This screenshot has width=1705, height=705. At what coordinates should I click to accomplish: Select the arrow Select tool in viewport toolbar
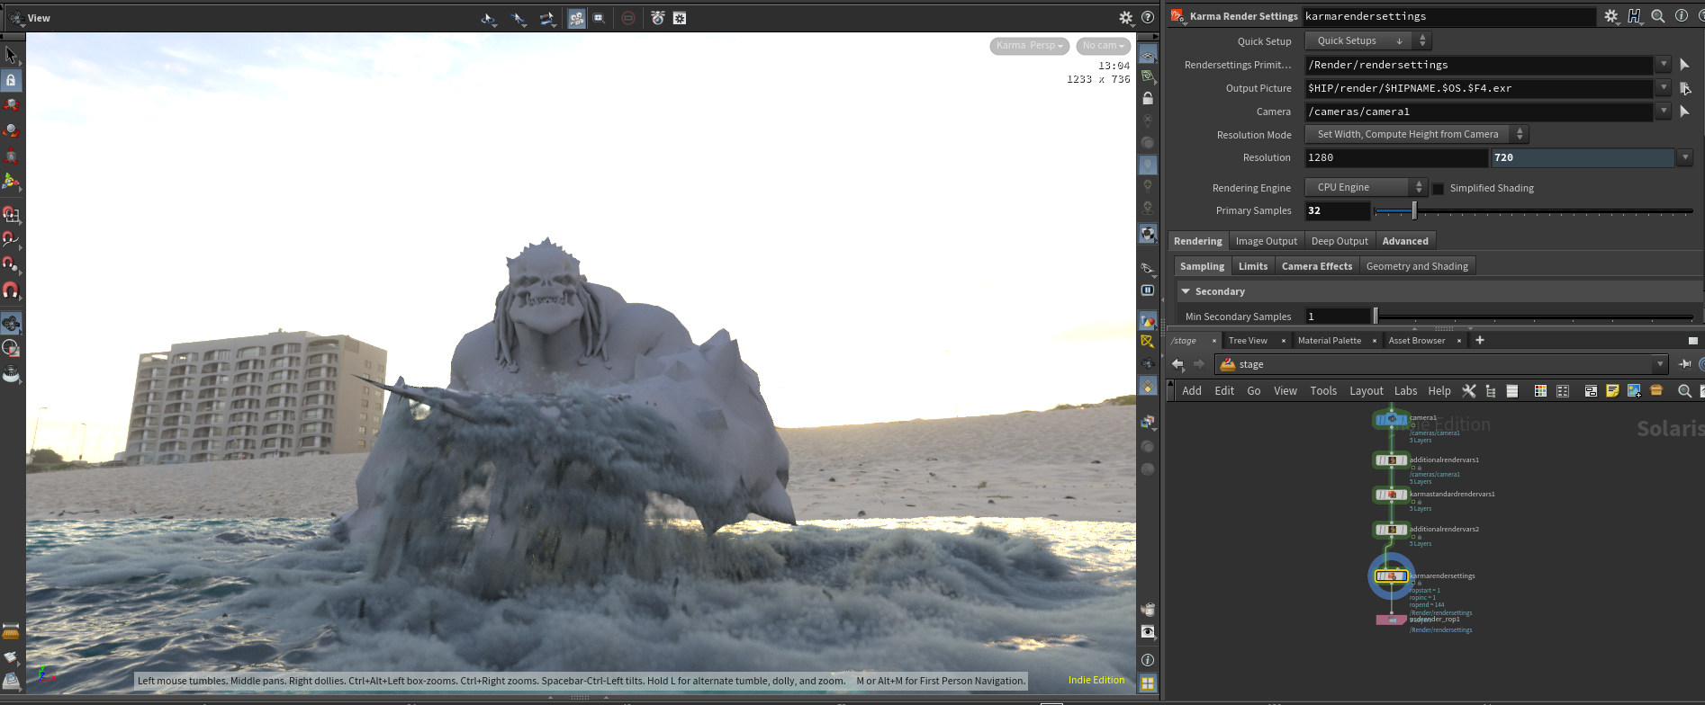11,56
